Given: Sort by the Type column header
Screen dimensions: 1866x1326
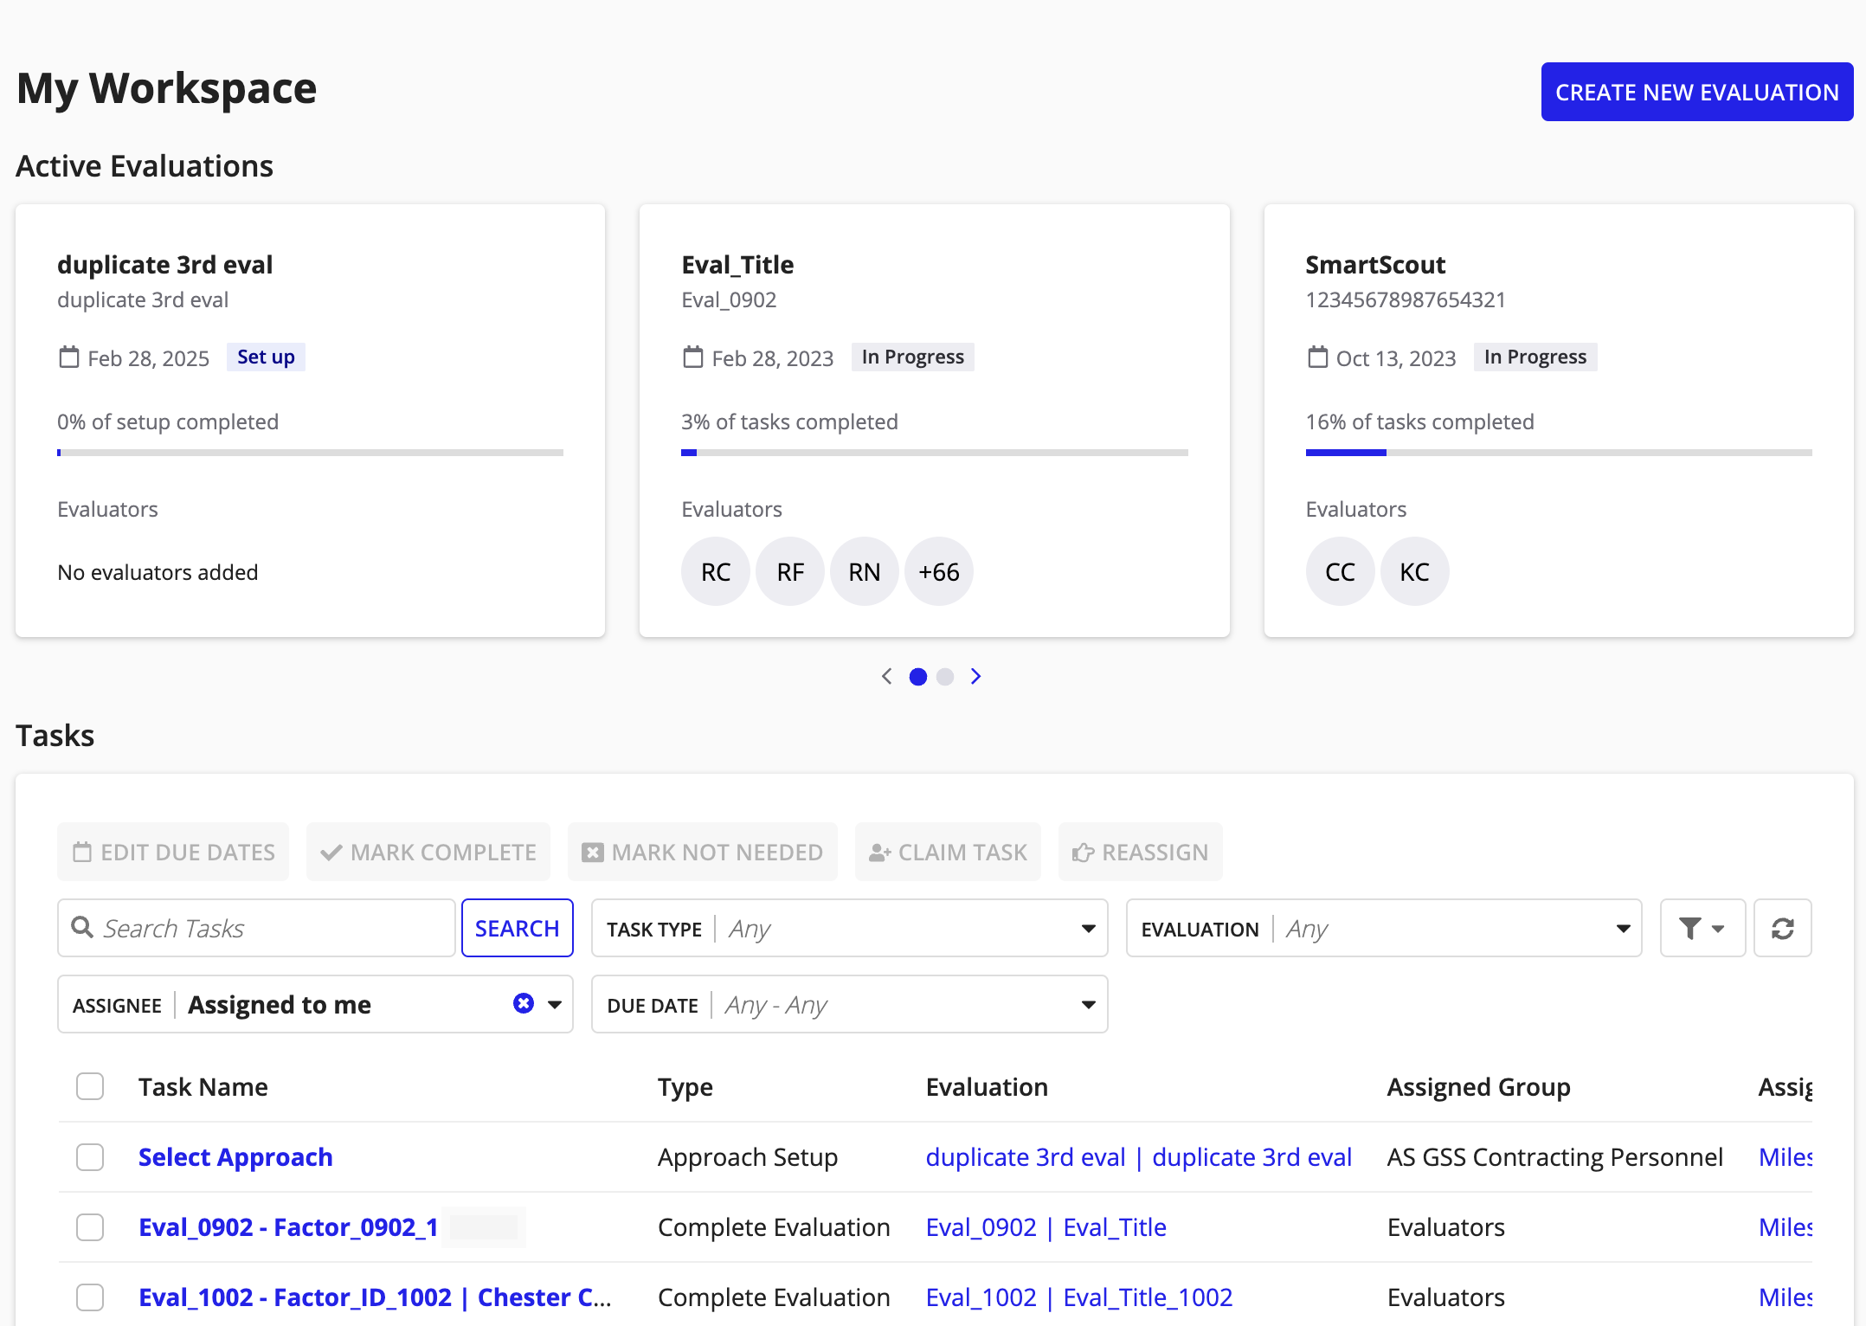Looking at the screenshot, I should tap(685, 1086).
